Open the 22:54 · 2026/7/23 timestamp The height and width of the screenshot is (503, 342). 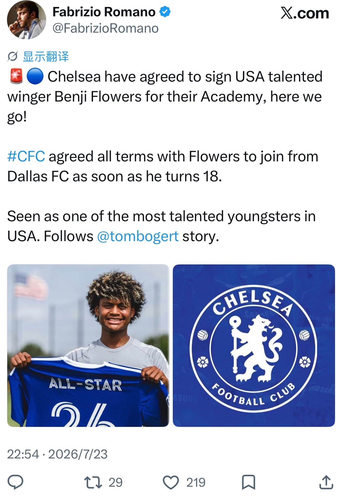pos(57,454)
